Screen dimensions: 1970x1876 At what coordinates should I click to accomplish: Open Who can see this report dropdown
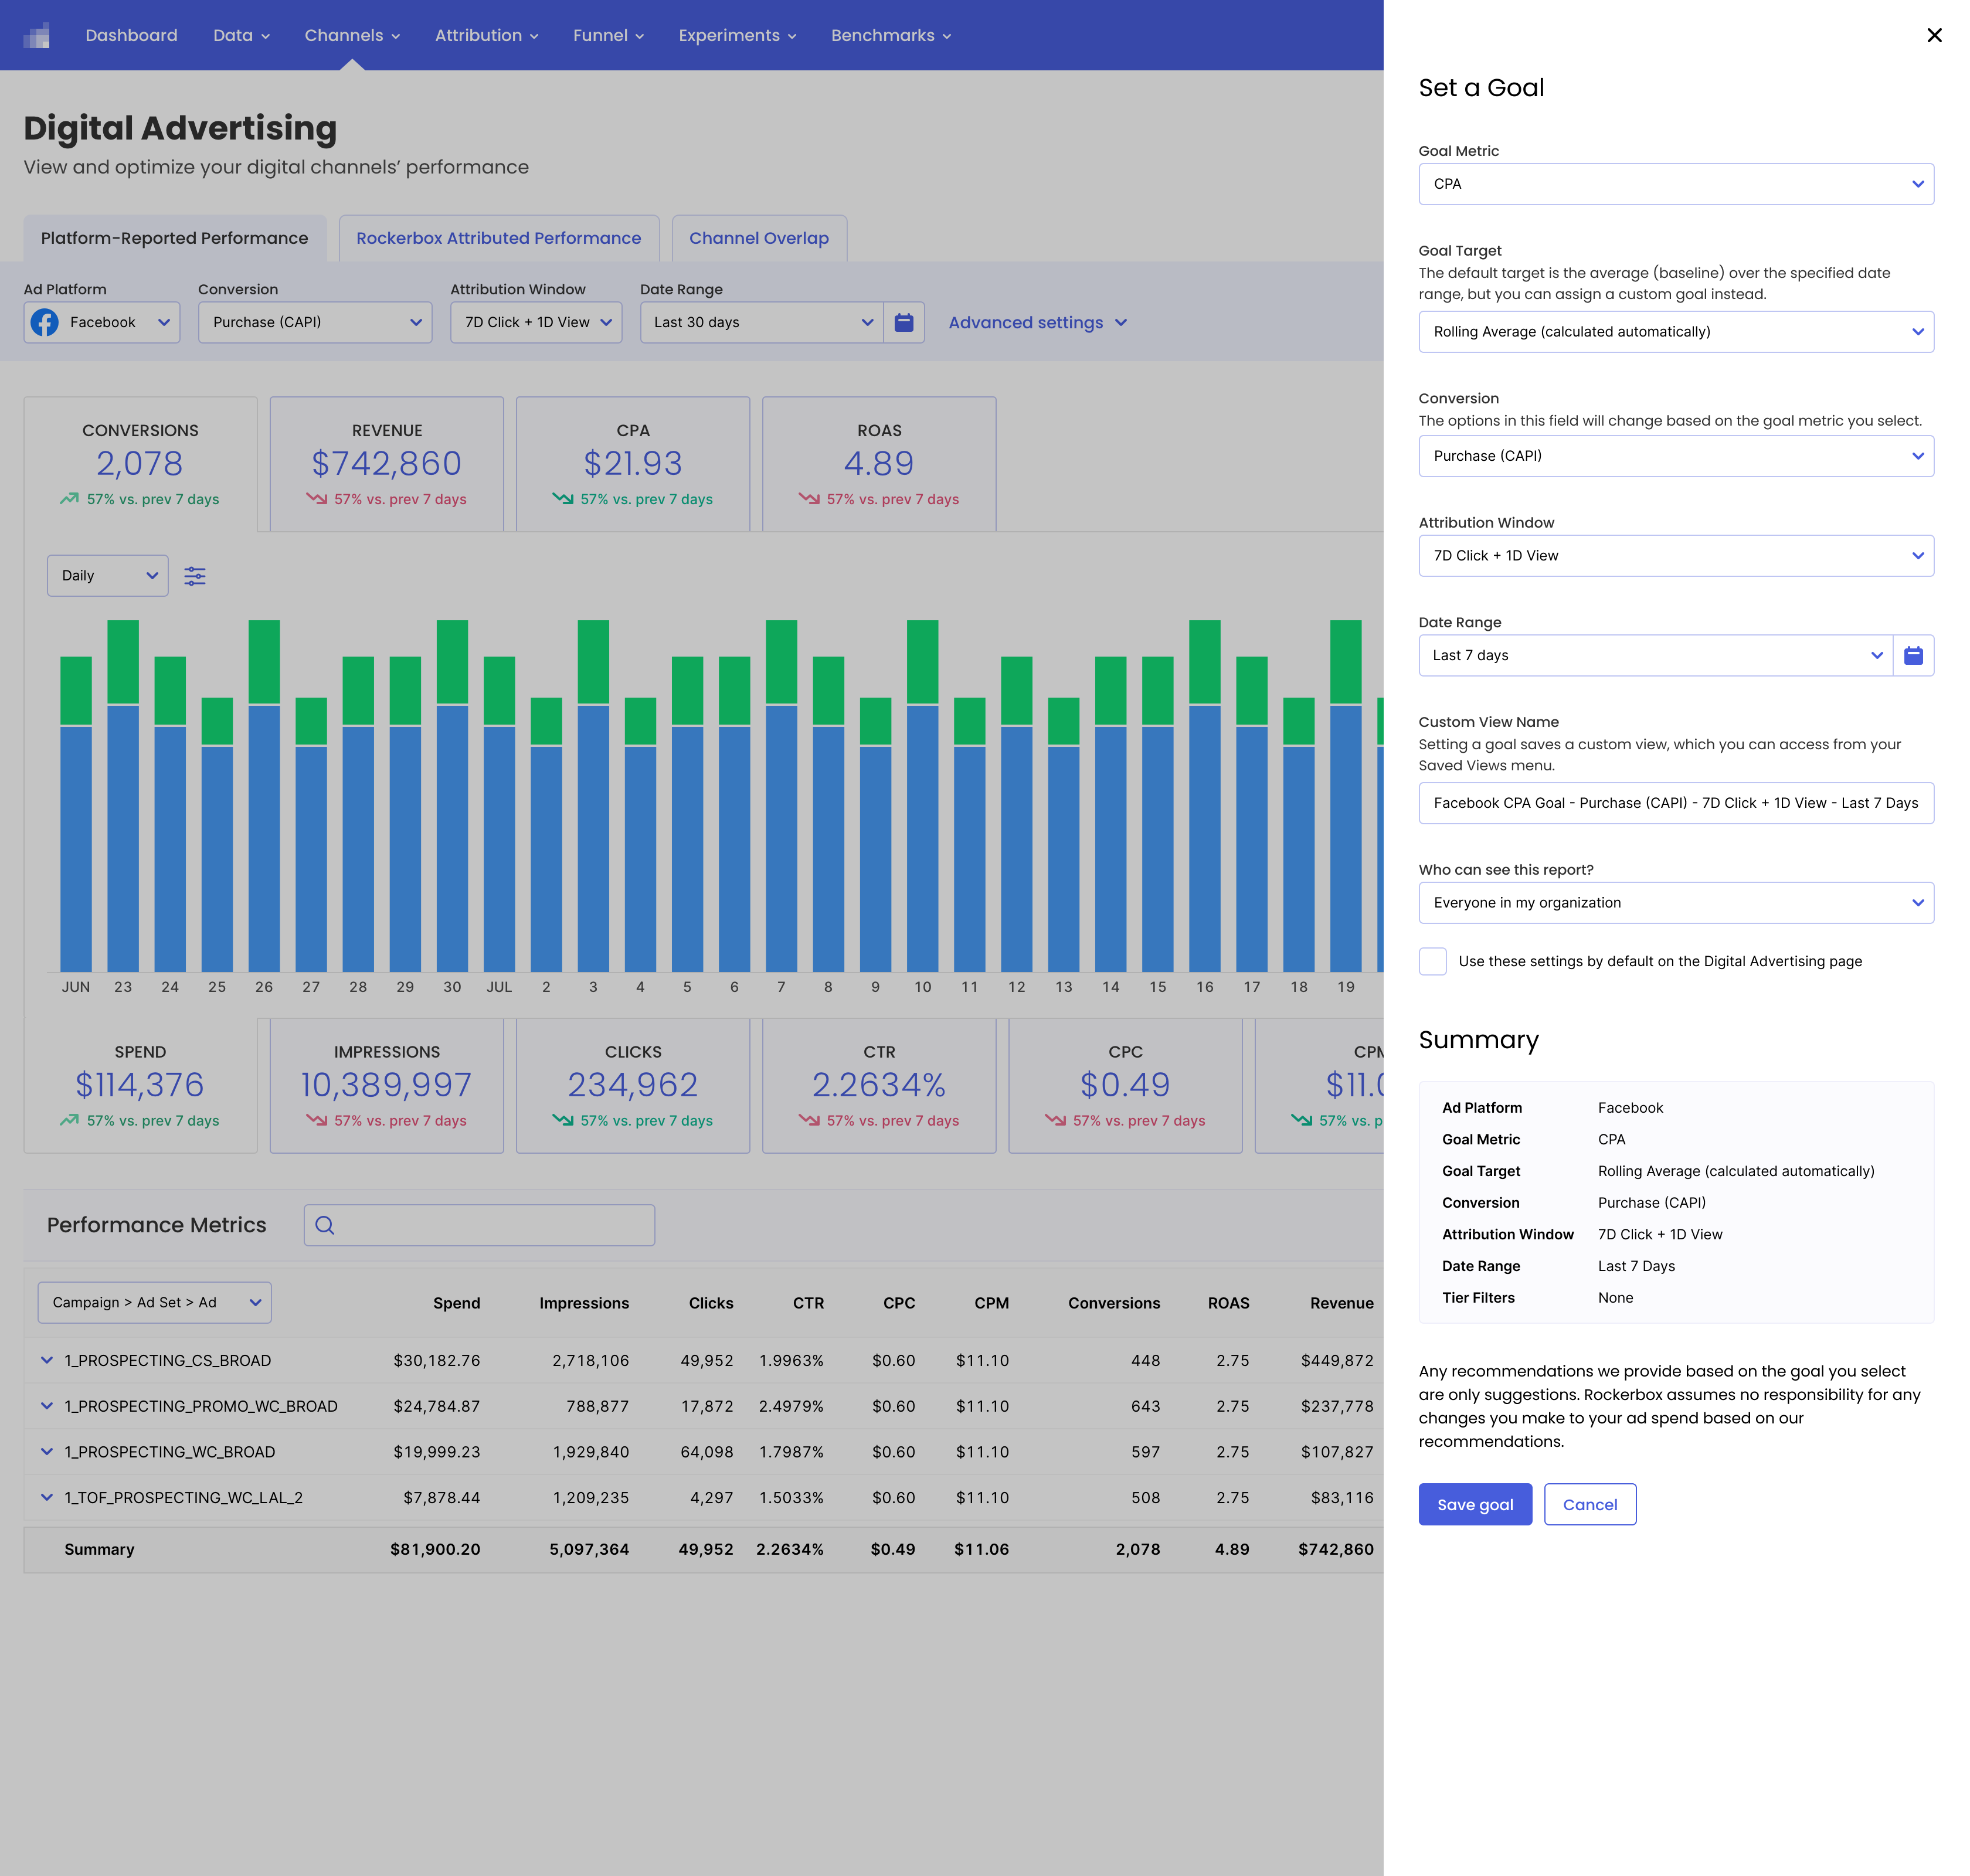(x=1675, y=903)
